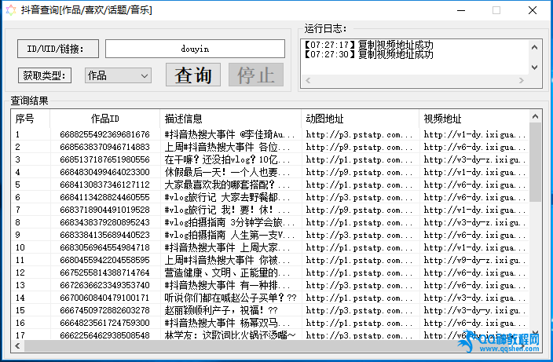Focus the ID/UID/链接 input field containing douyin
The width and height of the screenshot is (553, 362).
tap(195, 49)
